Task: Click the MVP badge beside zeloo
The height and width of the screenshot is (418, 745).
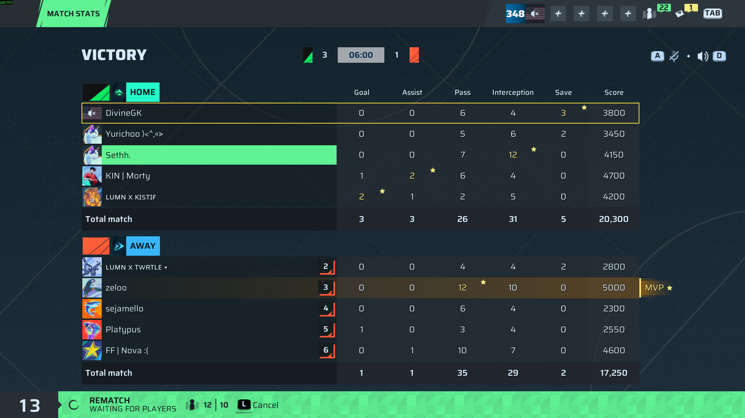Action: [x=658, y=288]
